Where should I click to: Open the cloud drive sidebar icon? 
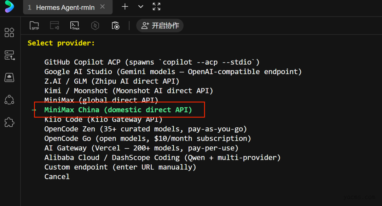(9, 78)
